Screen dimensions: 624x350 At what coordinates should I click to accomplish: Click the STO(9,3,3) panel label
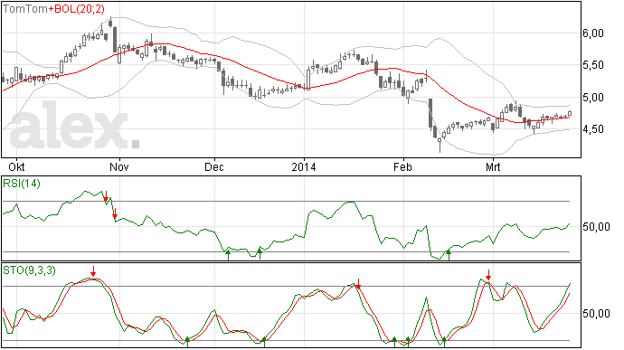tap(29, 270)
